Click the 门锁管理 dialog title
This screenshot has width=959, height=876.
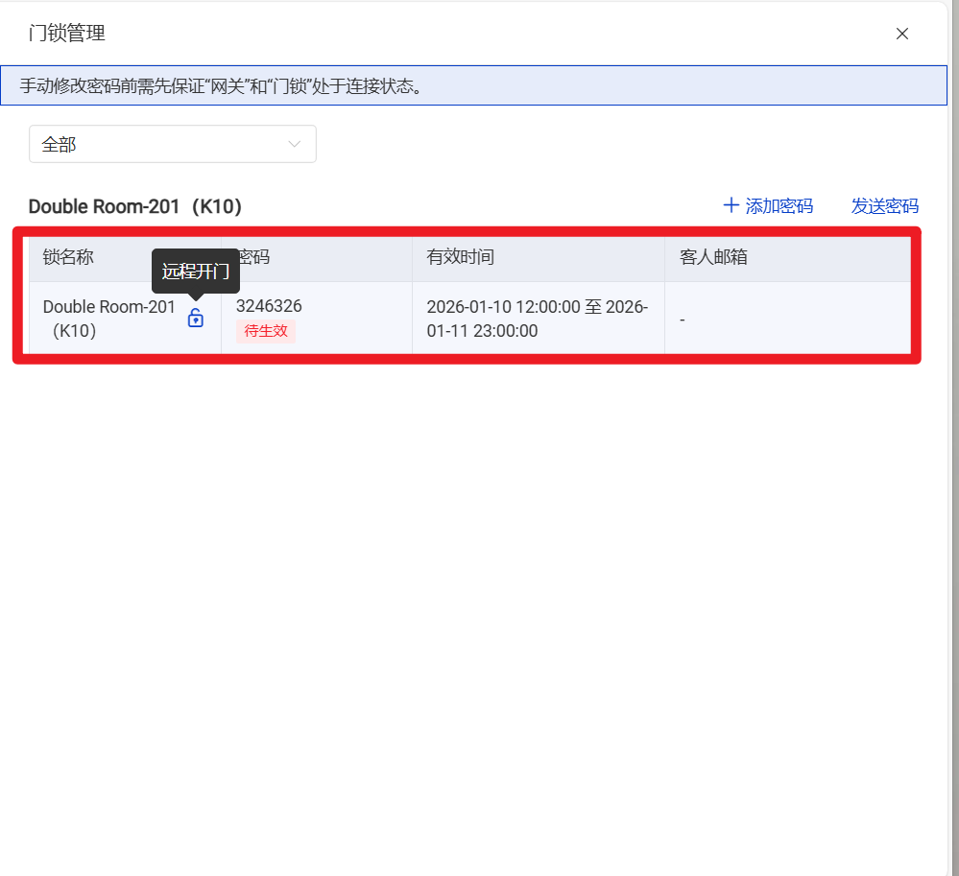point(67,34)
